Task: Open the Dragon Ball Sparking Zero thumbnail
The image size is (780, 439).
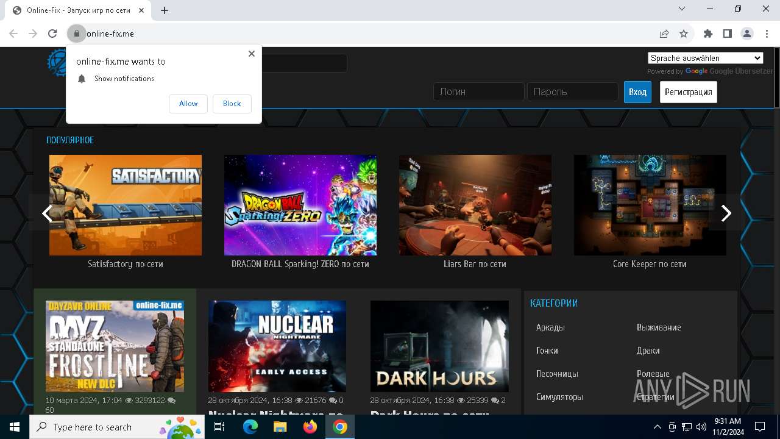Action: coord(300,205)
